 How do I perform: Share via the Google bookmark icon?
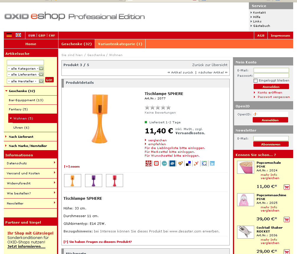tap(204, 163)
